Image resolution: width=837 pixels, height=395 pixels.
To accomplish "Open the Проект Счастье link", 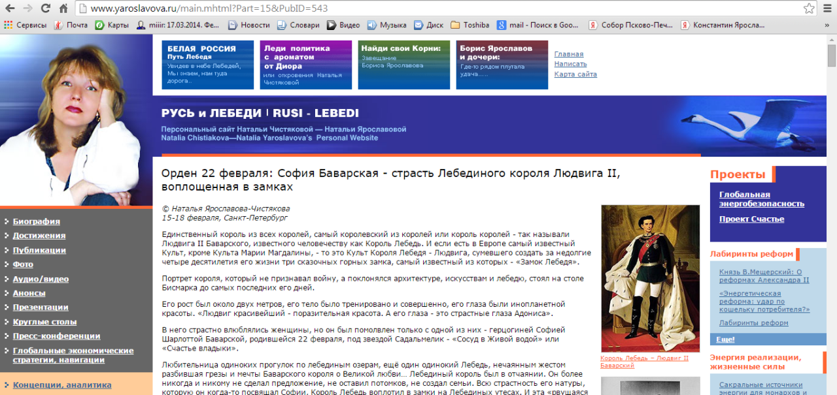I will 751,219.
